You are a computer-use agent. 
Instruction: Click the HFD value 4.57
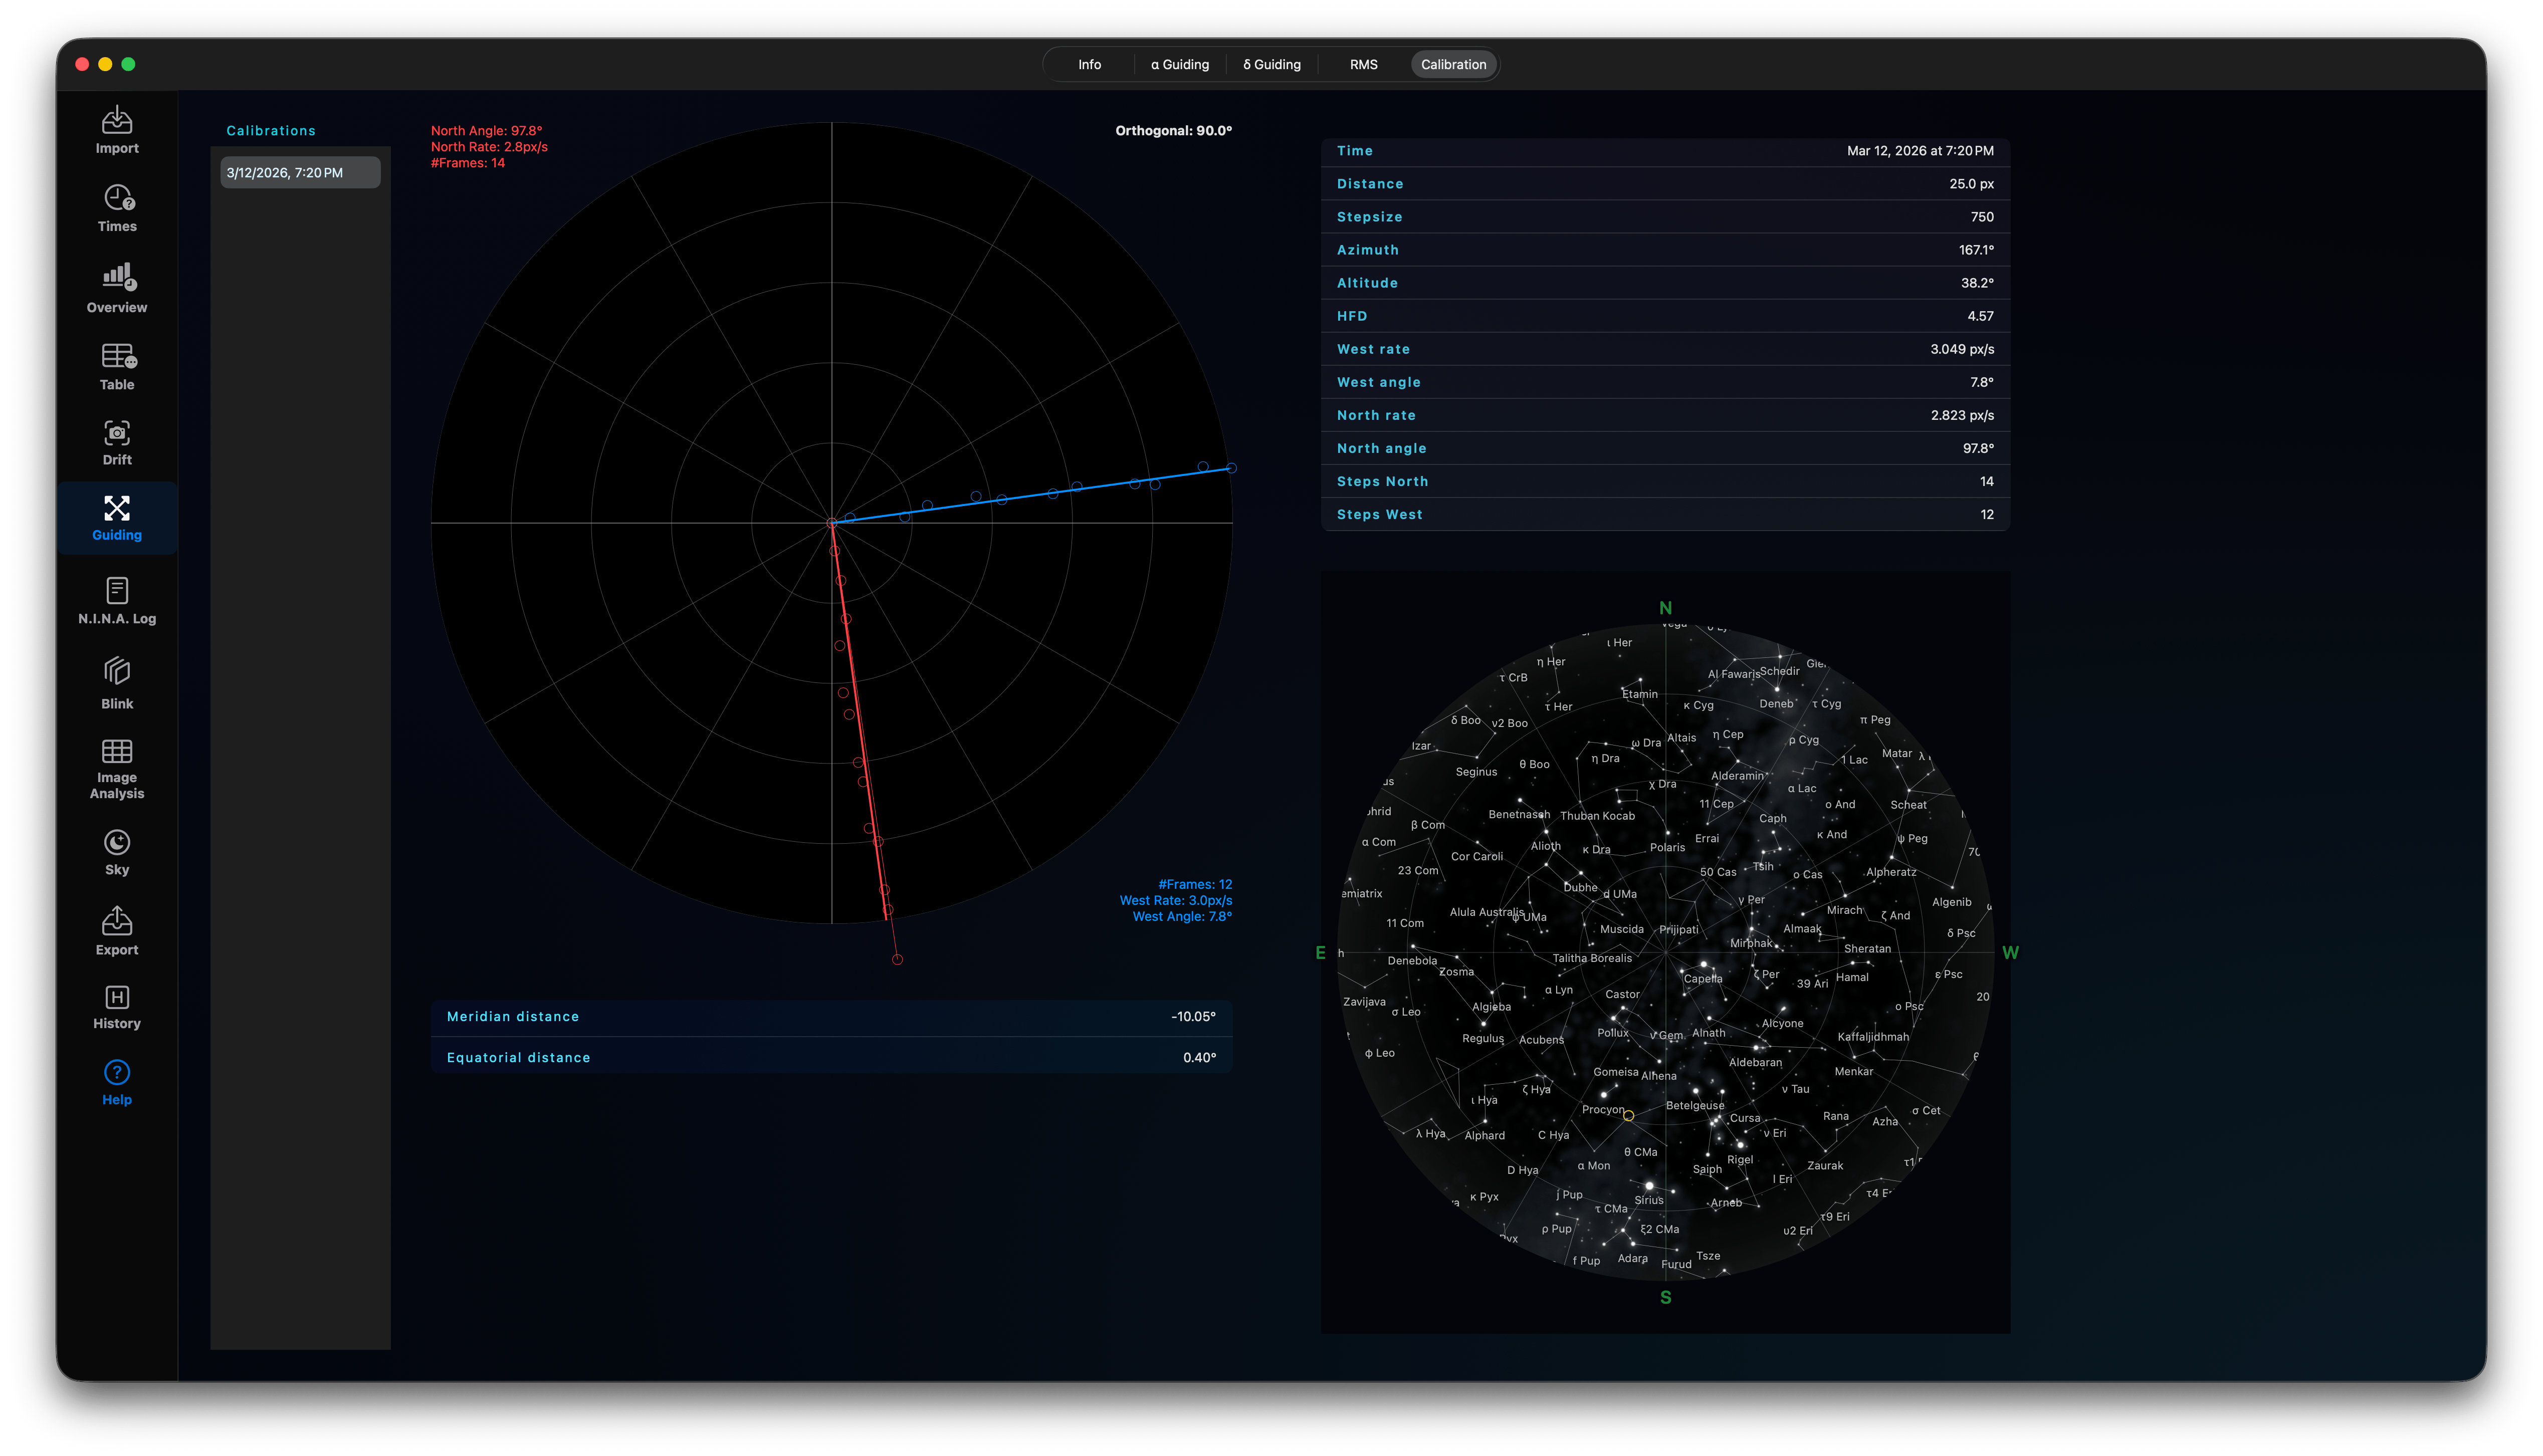[x=1980, y=316]
